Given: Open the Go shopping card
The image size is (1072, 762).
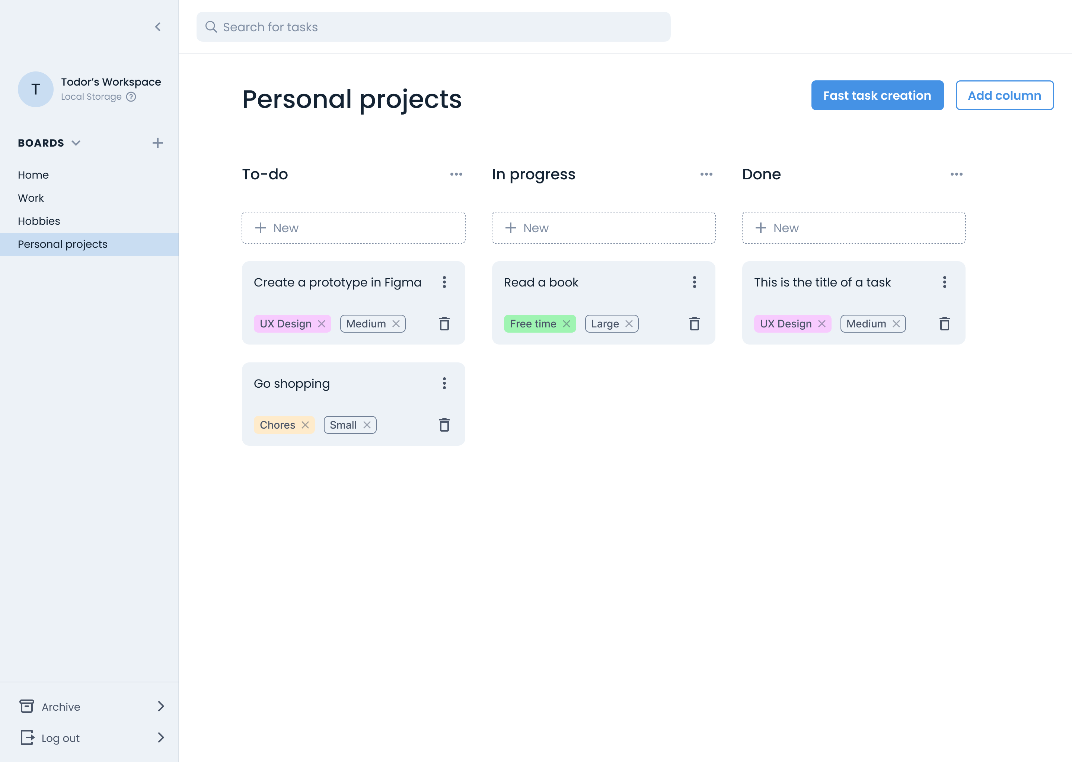Looking at the screenshot, I should (x=353, y=404).
